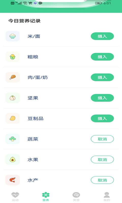Mark 坚果 as 摄入
Viewport: 122px width, 203px height.
(102, 98)
